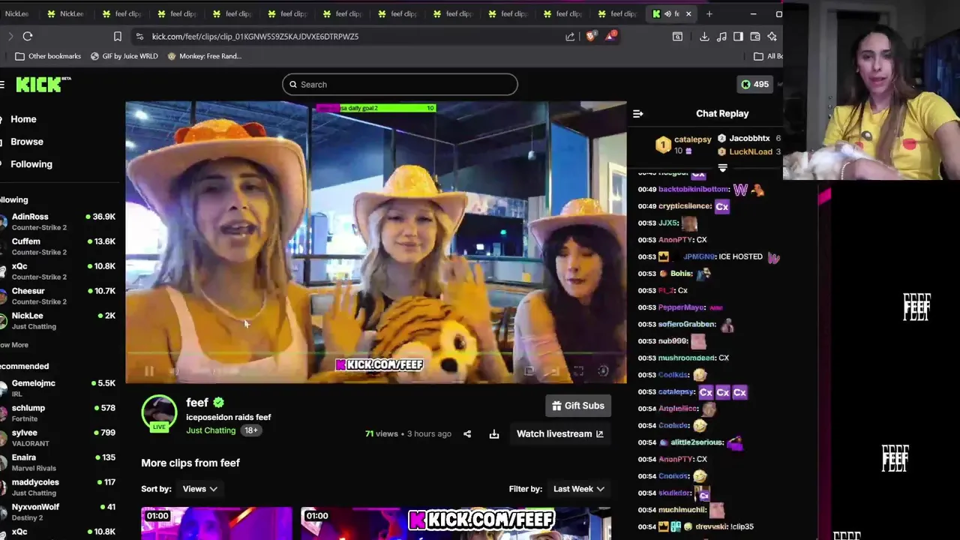Open the Brave Wallet icon
This screenshot has height=540, width=960.
[755, 36]
